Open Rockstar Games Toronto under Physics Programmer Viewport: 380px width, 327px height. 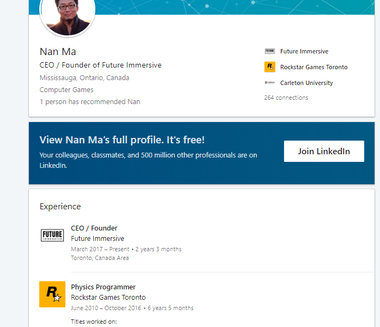pyautogui.click(x=108, y=298)
